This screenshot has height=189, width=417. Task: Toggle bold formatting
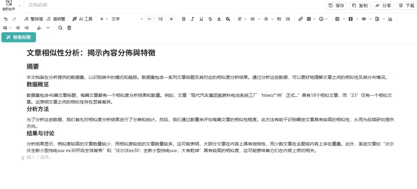tap(184, 19)
